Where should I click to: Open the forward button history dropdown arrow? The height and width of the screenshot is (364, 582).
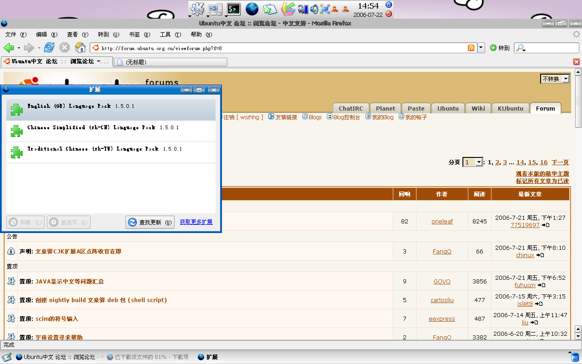point(39,48)
